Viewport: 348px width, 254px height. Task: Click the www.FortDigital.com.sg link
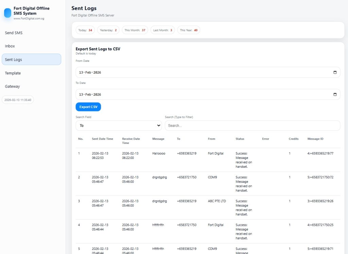click(29, 19)
